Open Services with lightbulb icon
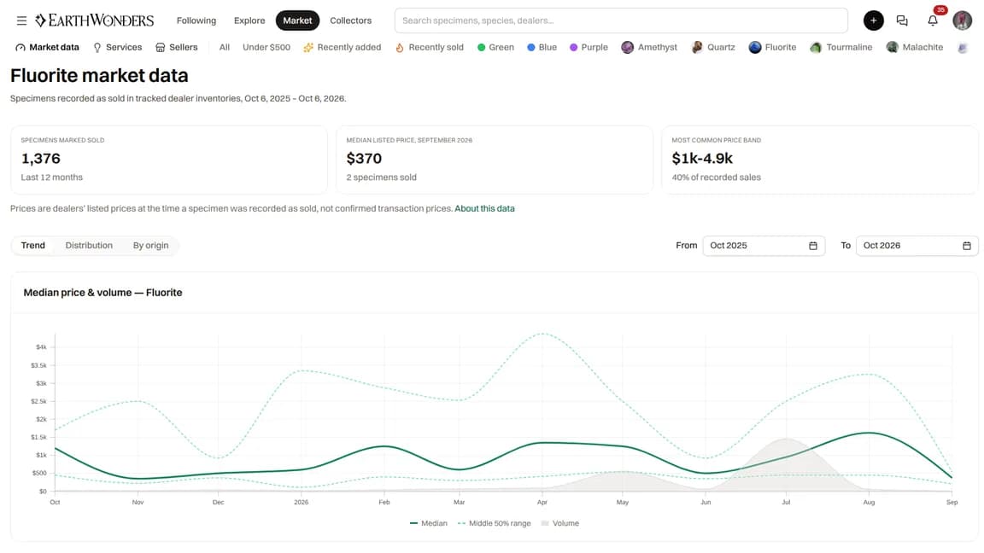Screen dimensions: 984x553 coord(117,47)
